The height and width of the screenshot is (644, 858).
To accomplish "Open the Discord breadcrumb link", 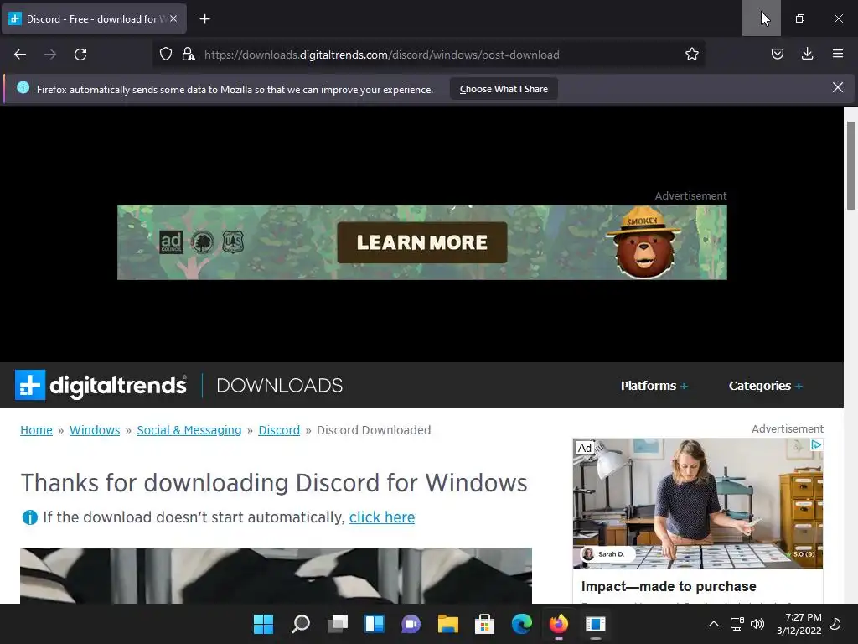I will [279, 430].
